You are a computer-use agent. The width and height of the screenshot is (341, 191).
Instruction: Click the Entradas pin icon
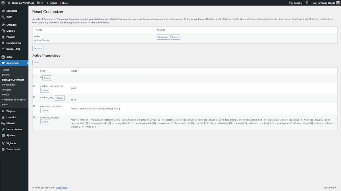click(x=3, y=25)
